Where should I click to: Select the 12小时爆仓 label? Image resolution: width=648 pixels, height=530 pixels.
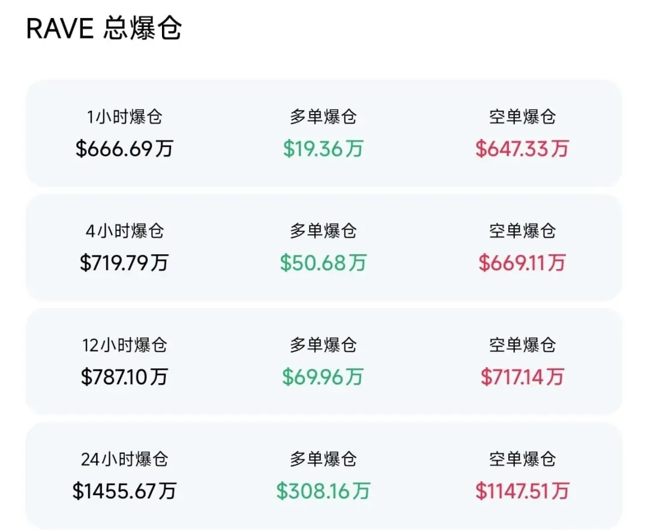pos(124,345)
